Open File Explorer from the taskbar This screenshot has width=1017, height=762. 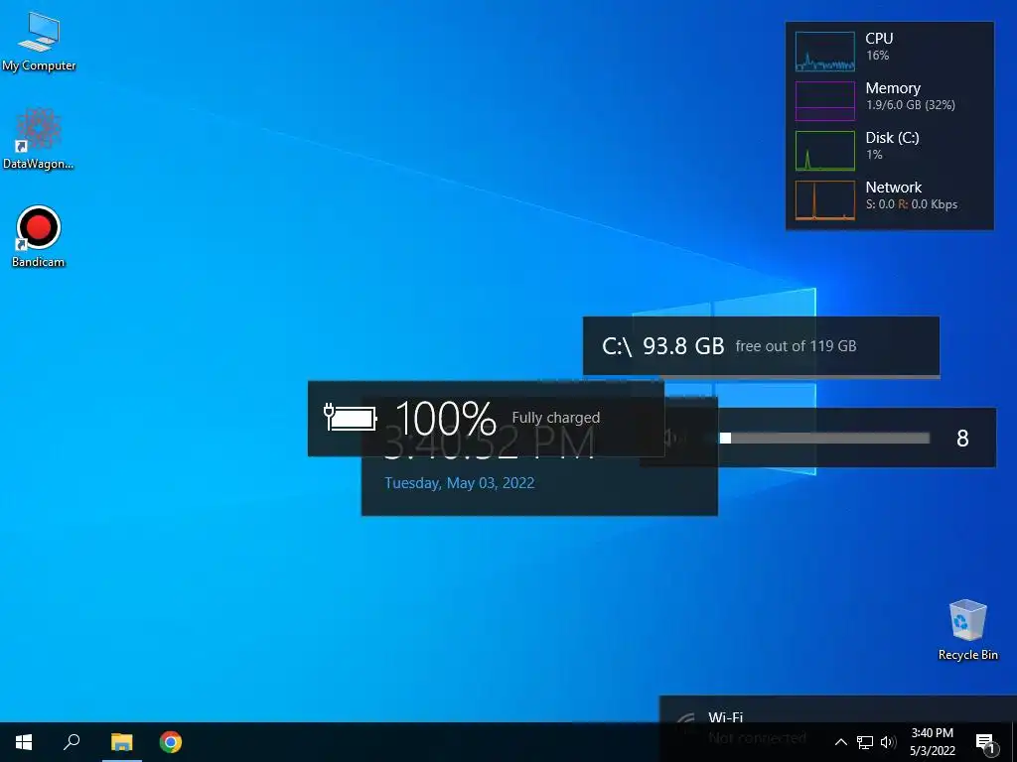coord(121,742)
